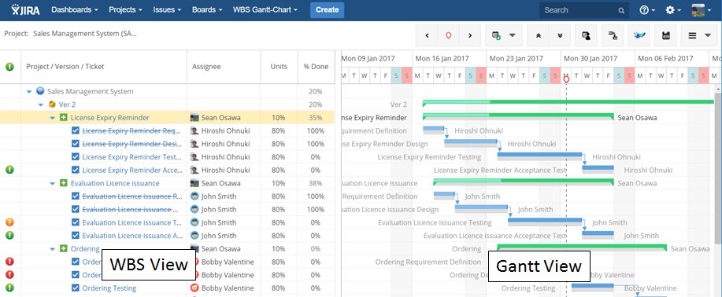Open the calendar with person icon
This screenshot has width=722, height=297.
coord(586,35)
